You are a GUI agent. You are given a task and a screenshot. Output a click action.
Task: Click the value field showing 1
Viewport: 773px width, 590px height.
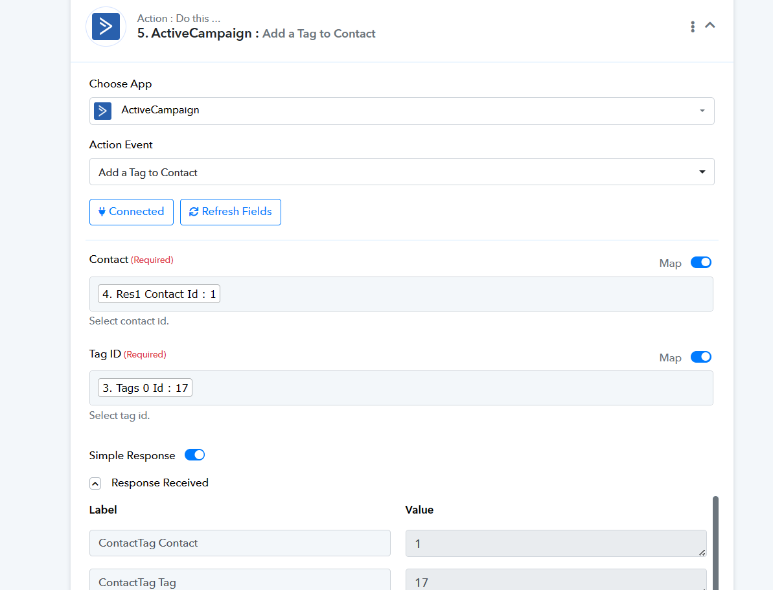(555, 543)
